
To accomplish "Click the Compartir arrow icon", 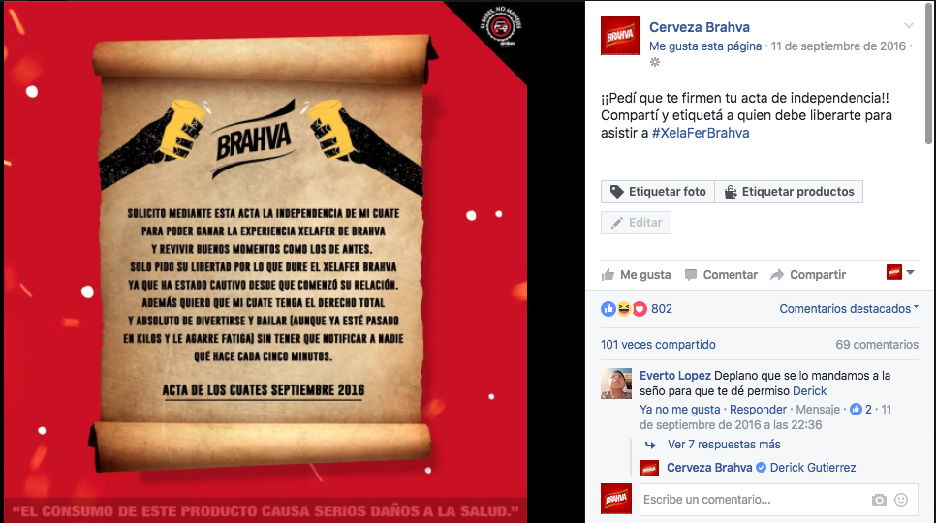I will [x=777, y=275].
